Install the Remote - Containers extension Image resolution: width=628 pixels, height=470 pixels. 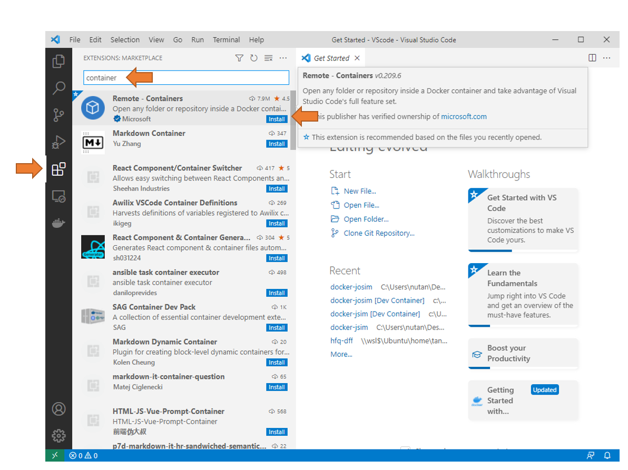(277, 119)
